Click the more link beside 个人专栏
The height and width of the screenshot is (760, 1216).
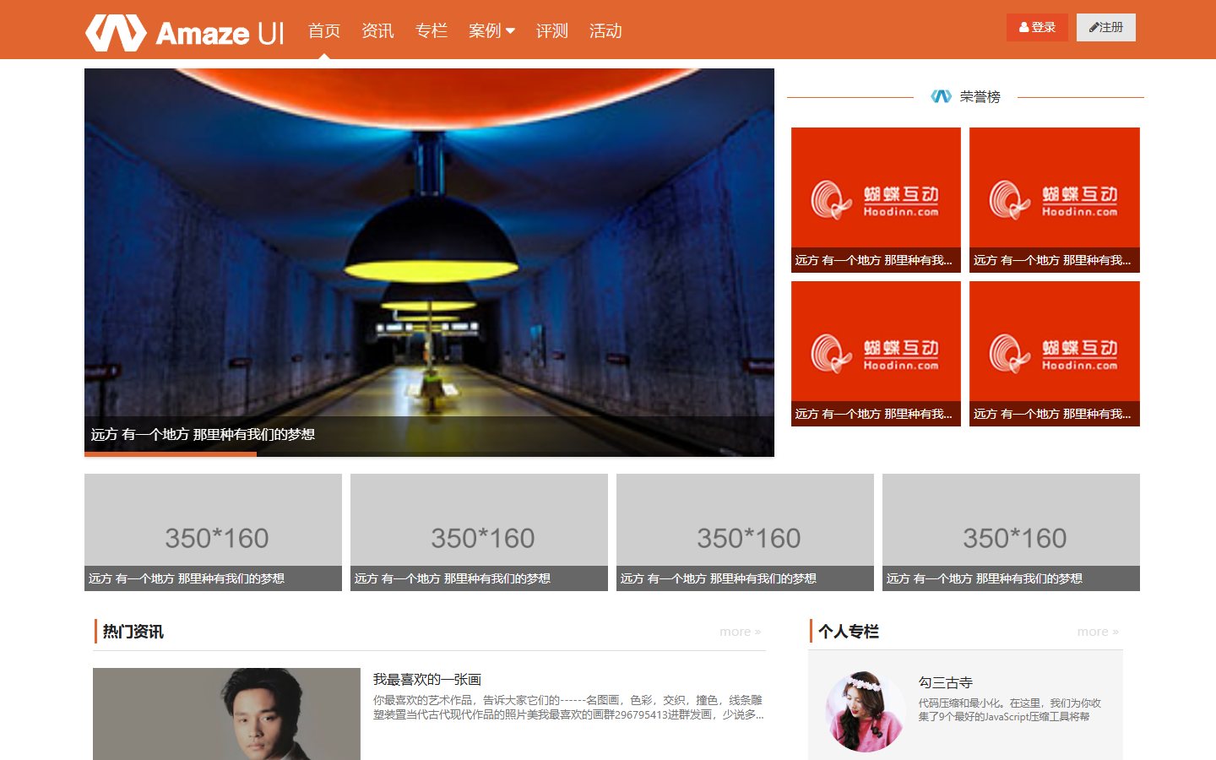(1098, 632)
